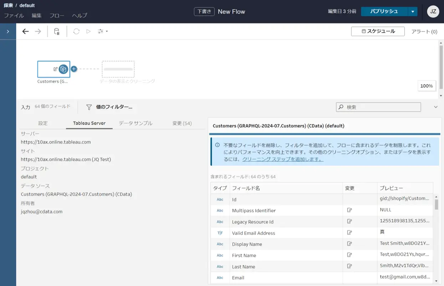444x286 pixels.
Task: Click the 100% zoom level indicator
Action: (x=427, y=86)
